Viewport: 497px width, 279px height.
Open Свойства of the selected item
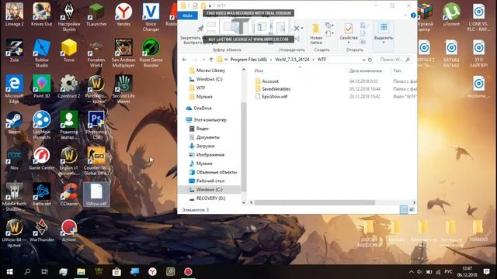(349, 33)
